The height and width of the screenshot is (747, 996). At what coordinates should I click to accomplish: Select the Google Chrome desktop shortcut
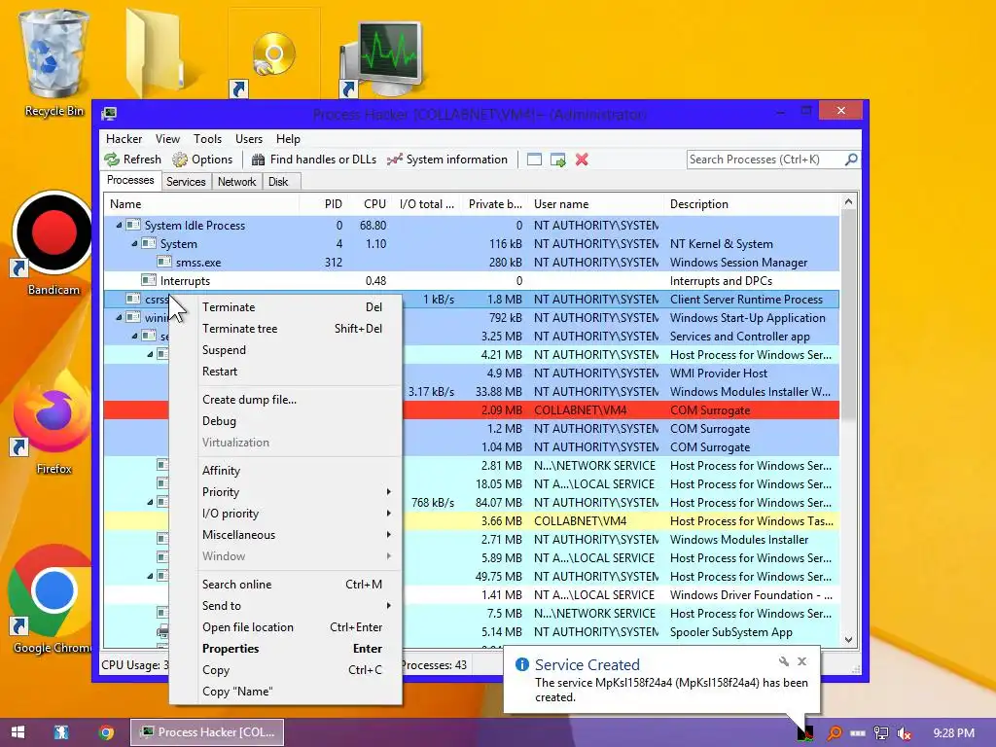click(53, 599)
